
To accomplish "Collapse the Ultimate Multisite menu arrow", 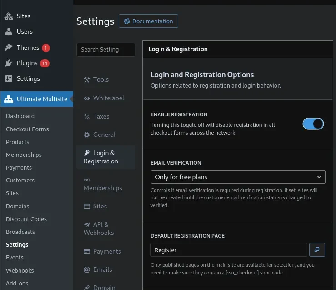I will [71, 99].
